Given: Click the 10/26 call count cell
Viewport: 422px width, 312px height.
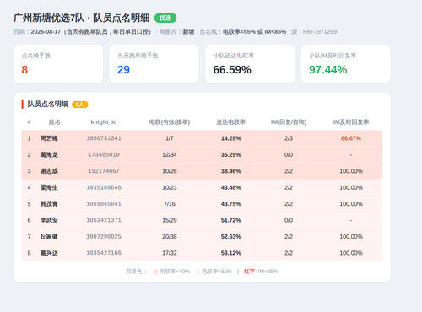Looking at the screenshot, I should (170, 171).
